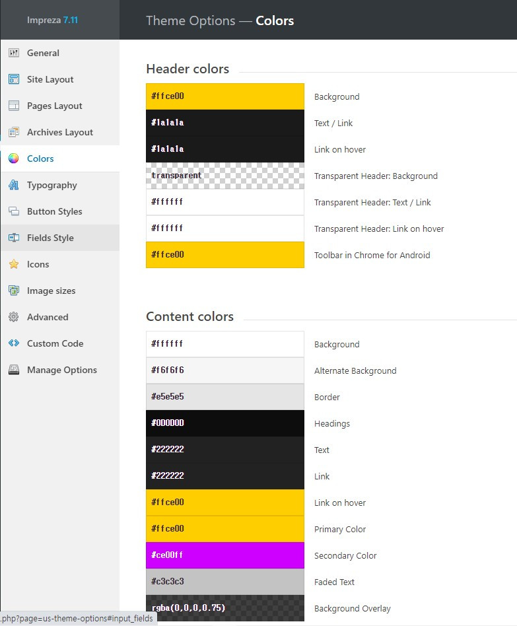This screenshot has width=517, height=626.
Task: Click the Advanced gear icon
Action: [x=14, y=316]
